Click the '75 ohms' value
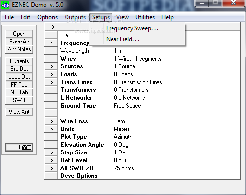The width and height of the screenshot is (246, 195). tap(124, 168)
